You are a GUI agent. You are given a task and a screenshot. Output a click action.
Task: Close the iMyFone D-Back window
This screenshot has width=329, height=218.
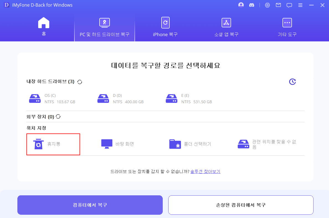[322, 5]
